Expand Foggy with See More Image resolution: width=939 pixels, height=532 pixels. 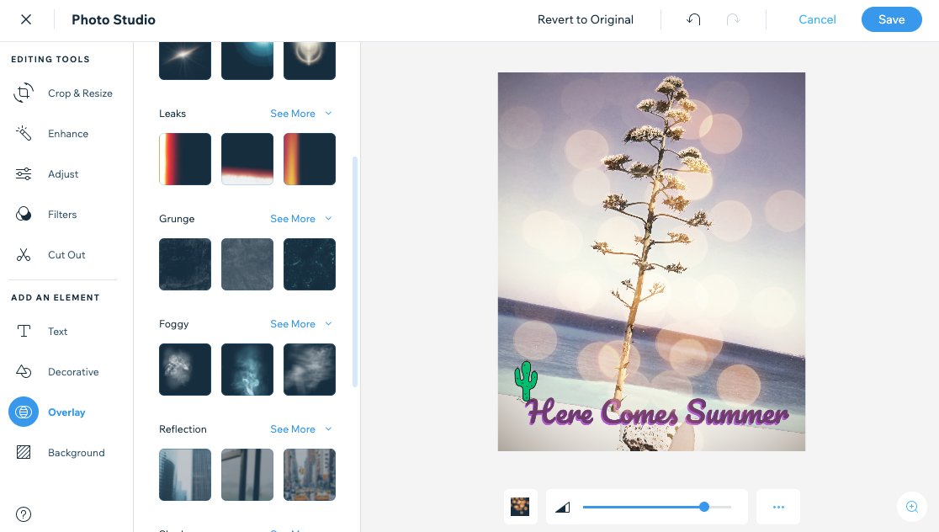click(293, 323)
